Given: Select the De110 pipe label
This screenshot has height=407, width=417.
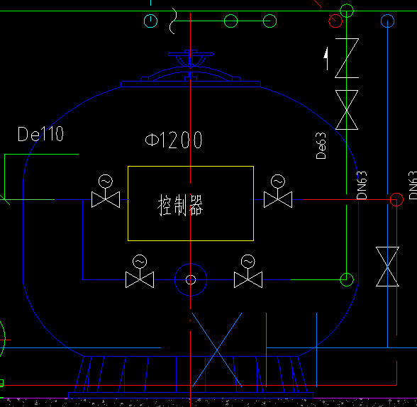Looking at the screenshot, I should 40,134.
